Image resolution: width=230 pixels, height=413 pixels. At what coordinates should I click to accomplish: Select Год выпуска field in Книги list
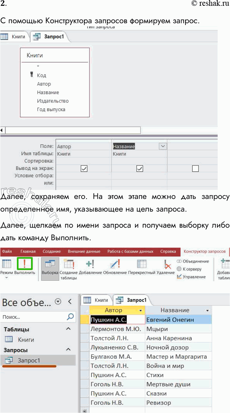[51, 109]
